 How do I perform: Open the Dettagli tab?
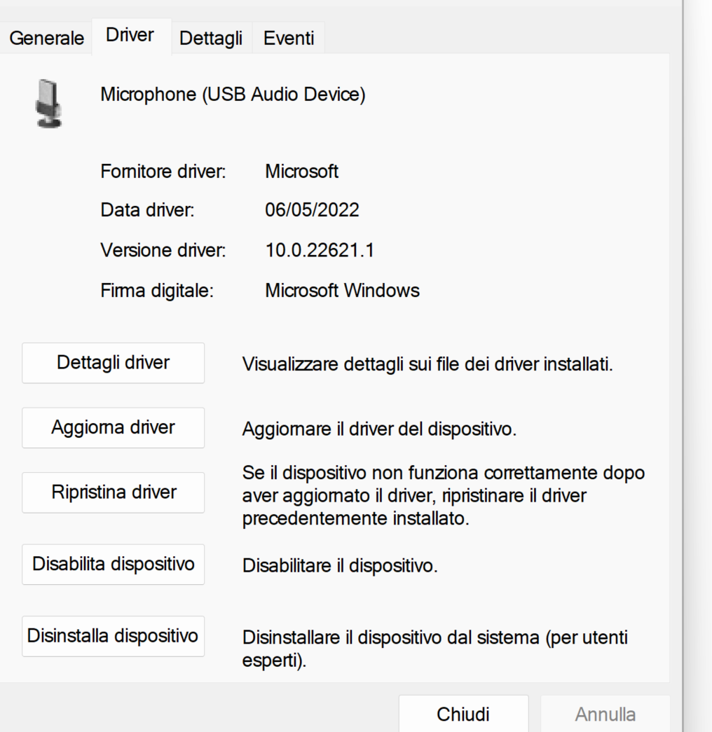point(211,39)
